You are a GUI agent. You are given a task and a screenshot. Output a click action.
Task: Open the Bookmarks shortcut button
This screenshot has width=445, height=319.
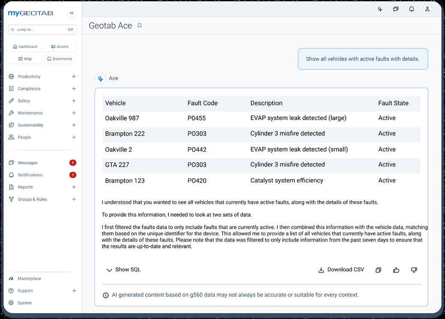60,59
